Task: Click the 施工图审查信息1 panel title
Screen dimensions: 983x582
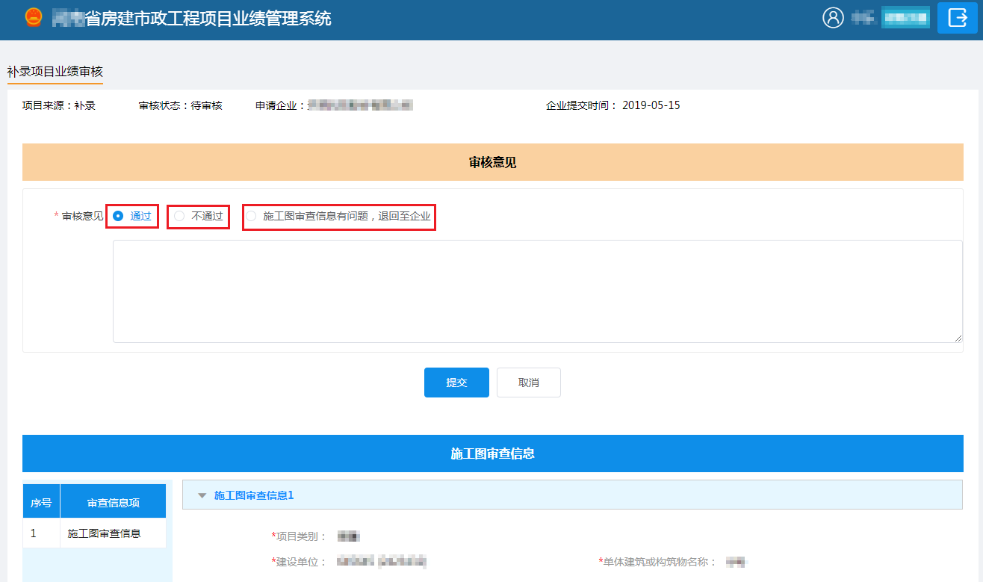Action: pos(254,495)
